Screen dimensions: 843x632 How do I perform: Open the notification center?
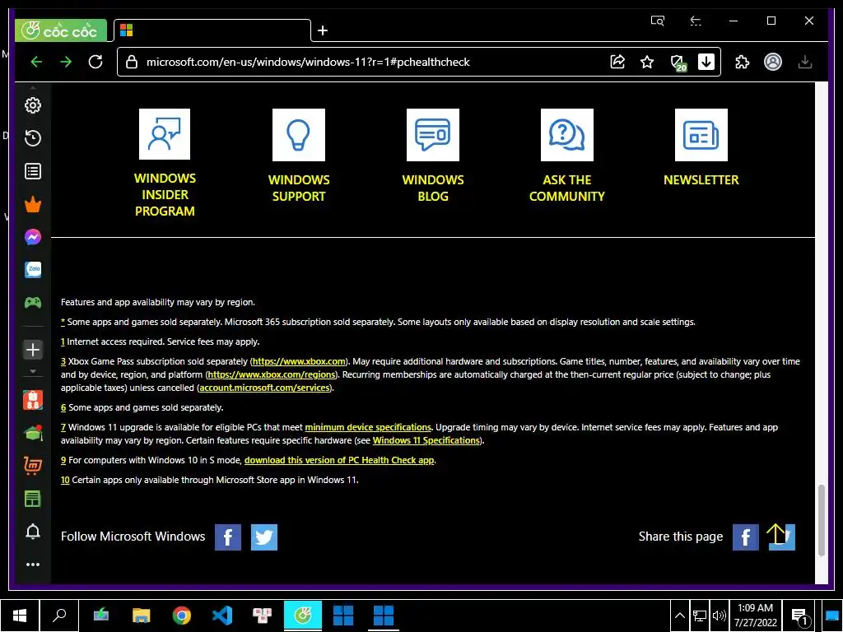tap(800, 617)
